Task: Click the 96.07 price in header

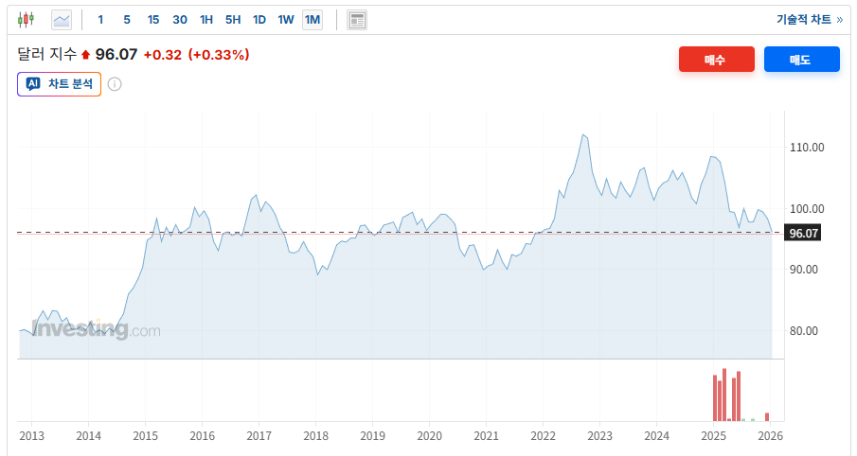Action: [x=116, y=54]
